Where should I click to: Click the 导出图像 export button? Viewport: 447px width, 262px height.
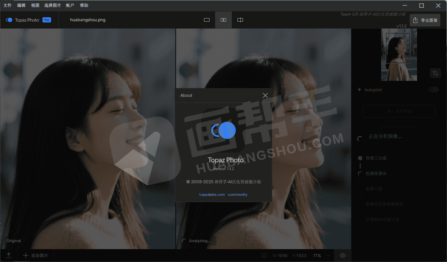(425, 20)
